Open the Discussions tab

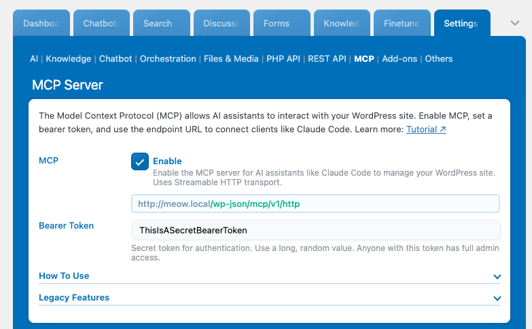click(x=221, y=23)
